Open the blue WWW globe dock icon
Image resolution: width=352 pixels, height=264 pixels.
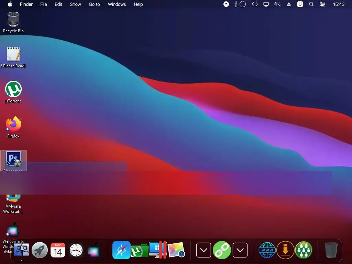(x=267, y=250)
